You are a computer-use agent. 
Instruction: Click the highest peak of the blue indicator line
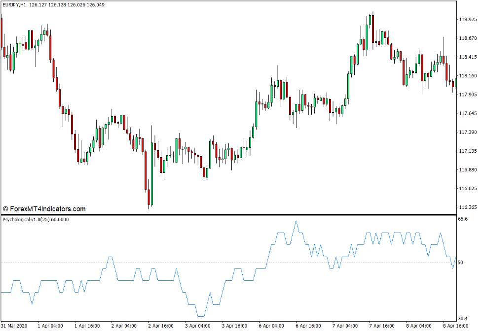[296, 221]
